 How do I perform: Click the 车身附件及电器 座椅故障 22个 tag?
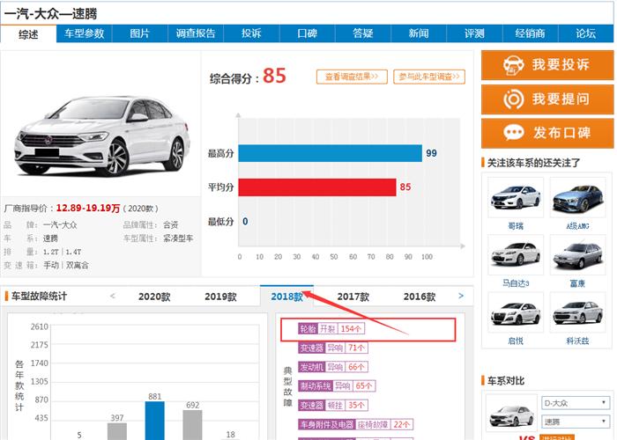[356, 424]
